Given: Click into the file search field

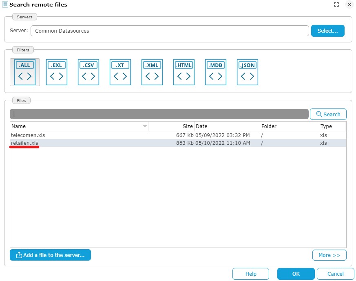Looking at the screenshot, I should [x=159, y=114].
